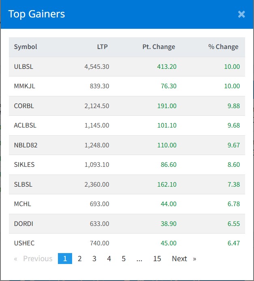Select the MMKJL stock symbol
Image resolution: width=254 pixels, height=281 pixels.
click(x=24, y=86)
